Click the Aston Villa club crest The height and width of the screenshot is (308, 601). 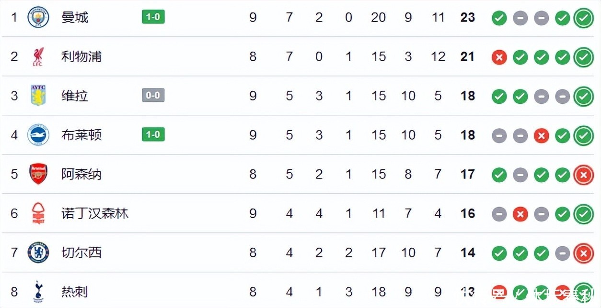pyautogui.click(x=38, y=96)
